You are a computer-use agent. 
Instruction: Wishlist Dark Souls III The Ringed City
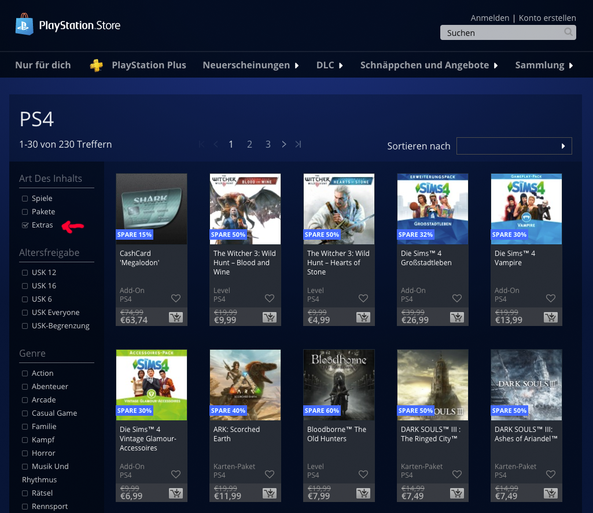pos(457,474)
